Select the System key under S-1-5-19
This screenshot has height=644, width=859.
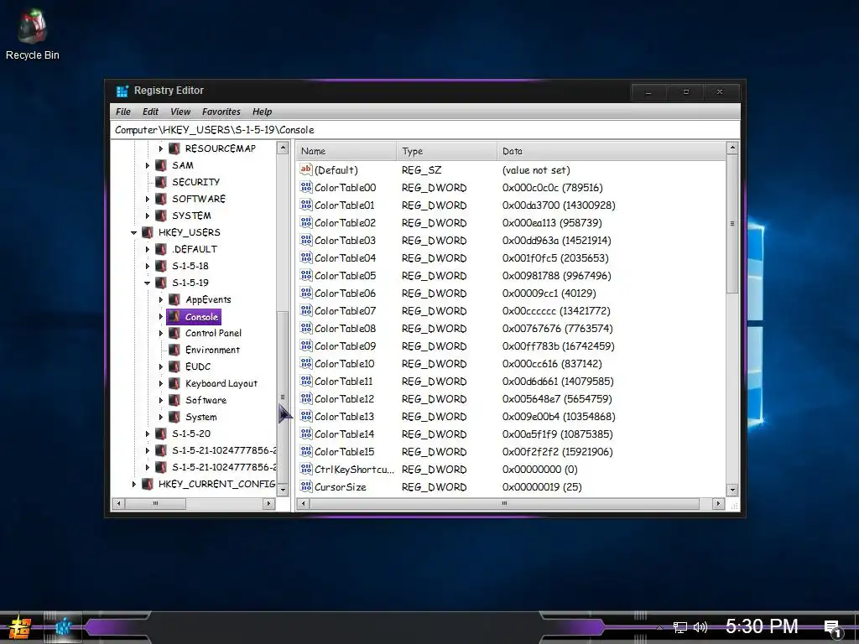[x=201, y=418]
